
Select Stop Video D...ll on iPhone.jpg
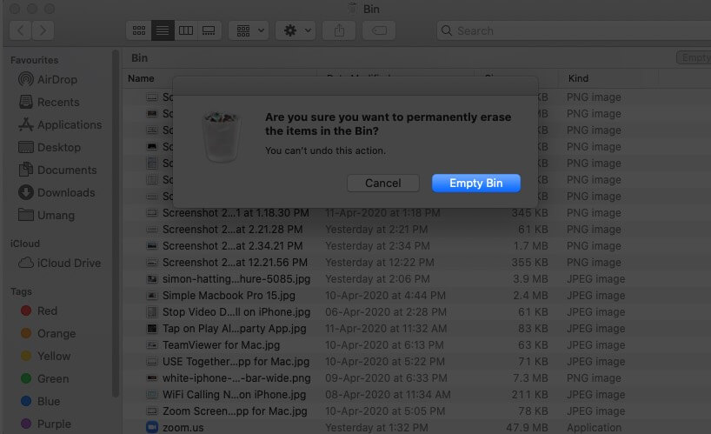click(x=236, y=312)
